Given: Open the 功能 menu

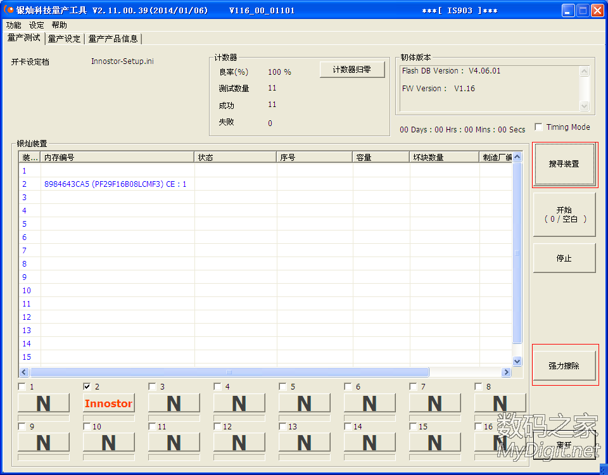Looking at the screenshot, I should [x=13, y=25].
